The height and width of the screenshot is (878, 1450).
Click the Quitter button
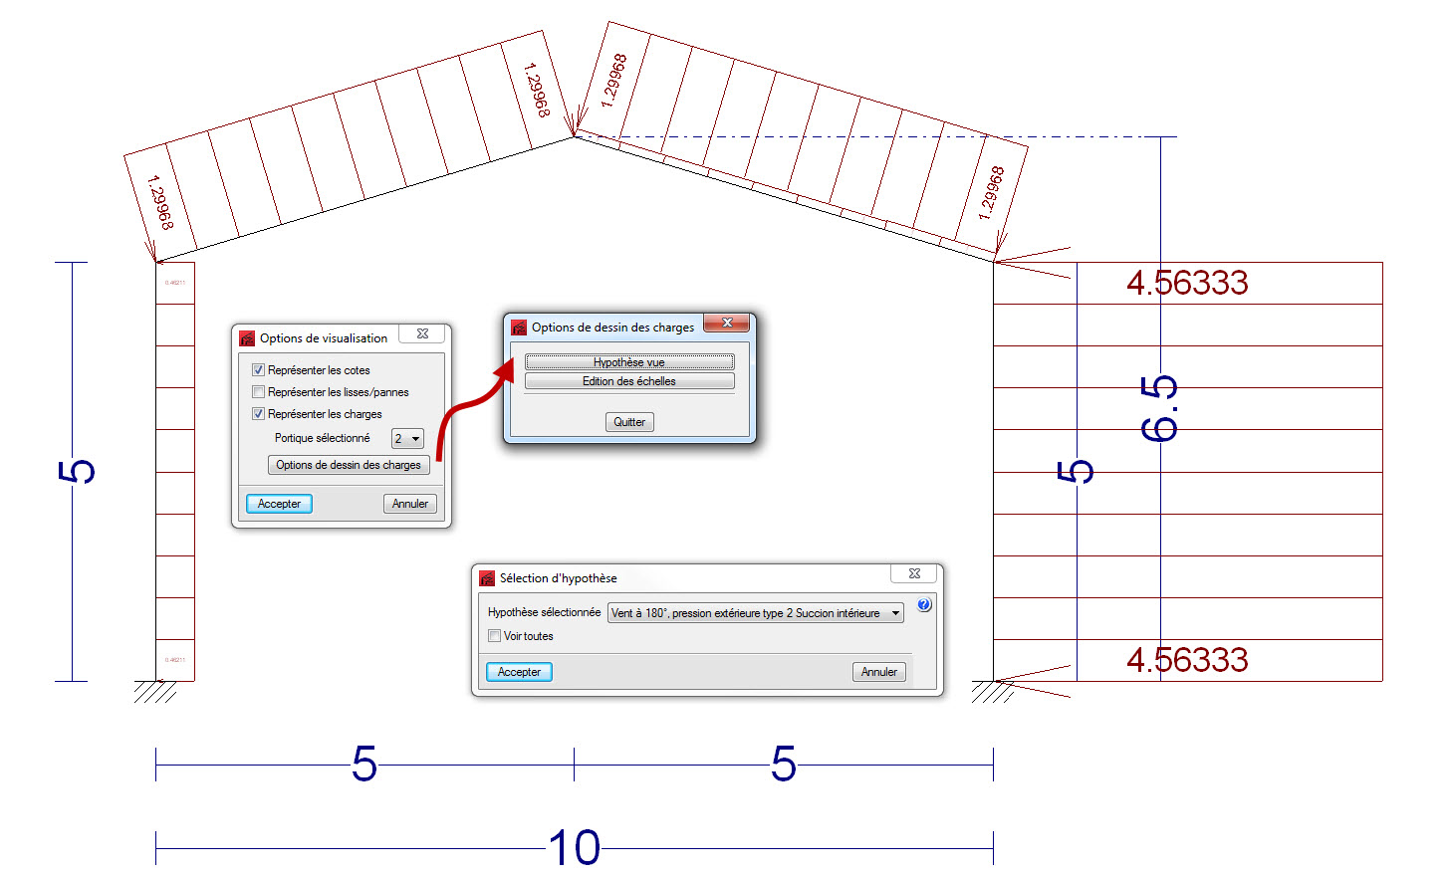(629, 422)
